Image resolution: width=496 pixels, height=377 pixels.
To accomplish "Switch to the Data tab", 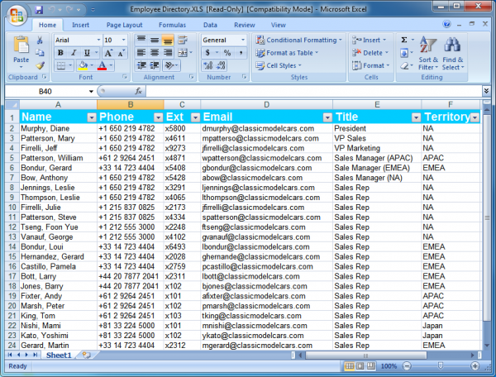I will (210, 25).
